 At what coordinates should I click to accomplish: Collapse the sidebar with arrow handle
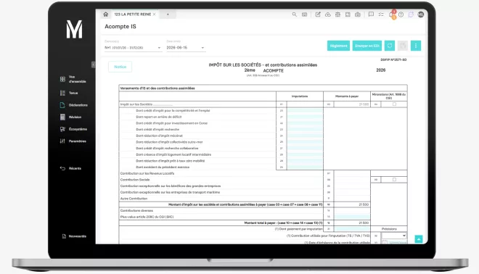point(93,65)
